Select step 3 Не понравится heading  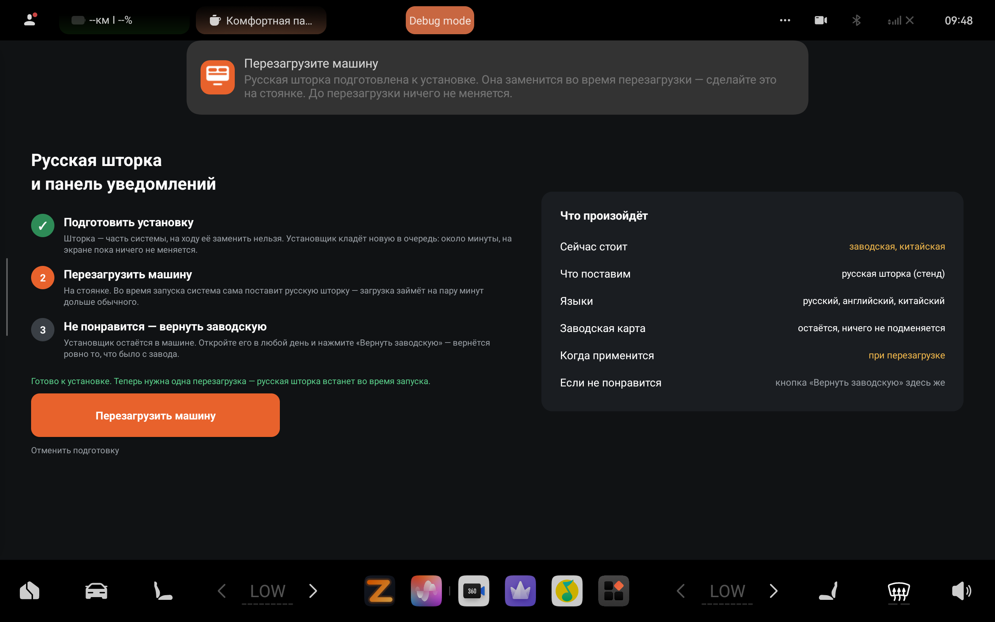(x=165, y=327)
